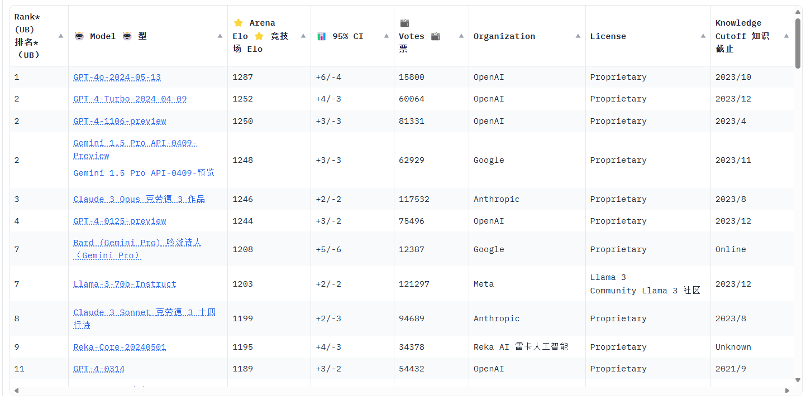Open Gemini 1.5 Pro API-0409-Preview link
The height and width of the screenshot is (396, 806).
click(x=135, y=149)
